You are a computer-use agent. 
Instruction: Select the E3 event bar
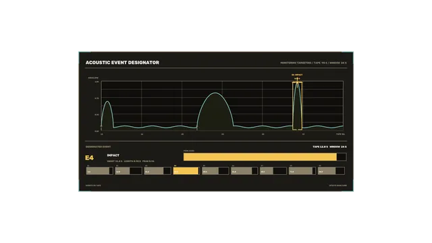point(157,171)
